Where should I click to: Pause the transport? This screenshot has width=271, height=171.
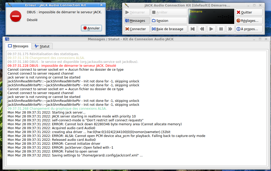pos(221,29)
